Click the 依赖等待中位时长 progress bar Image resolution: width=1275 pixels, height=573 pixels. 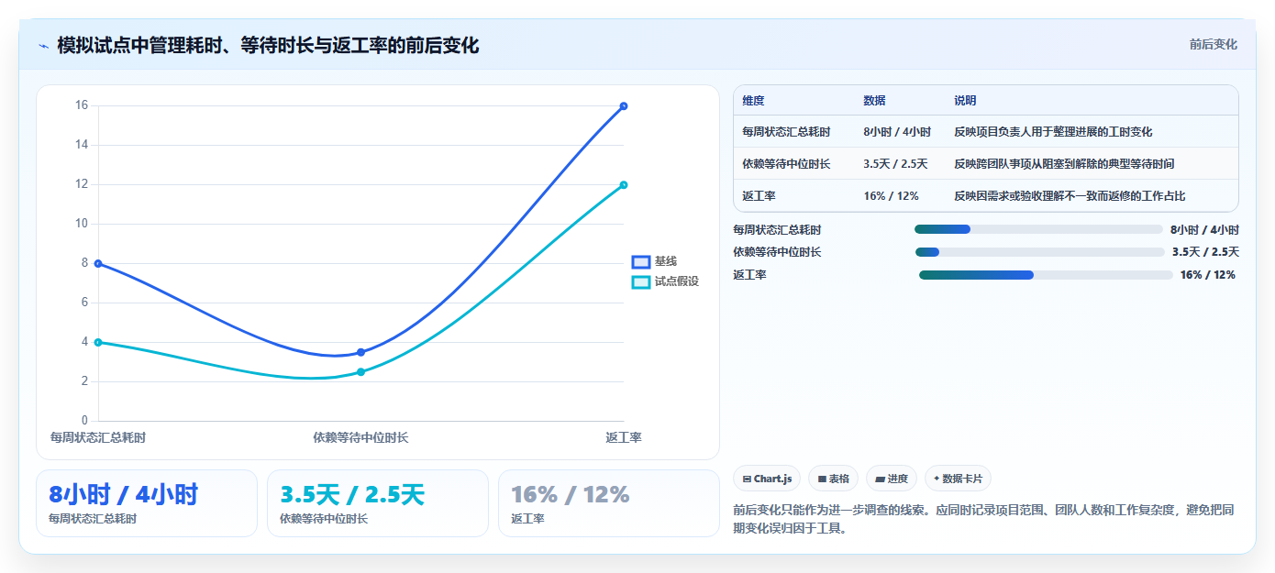coord(1040,252)
